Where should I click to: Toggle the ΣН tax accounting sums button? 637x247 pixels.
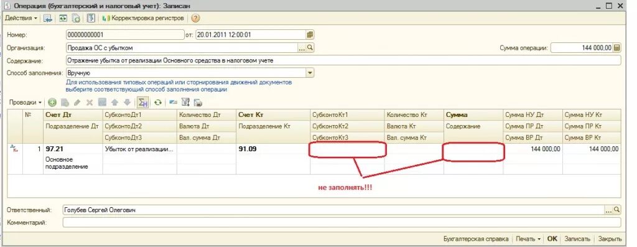click(x=142, y=103)
